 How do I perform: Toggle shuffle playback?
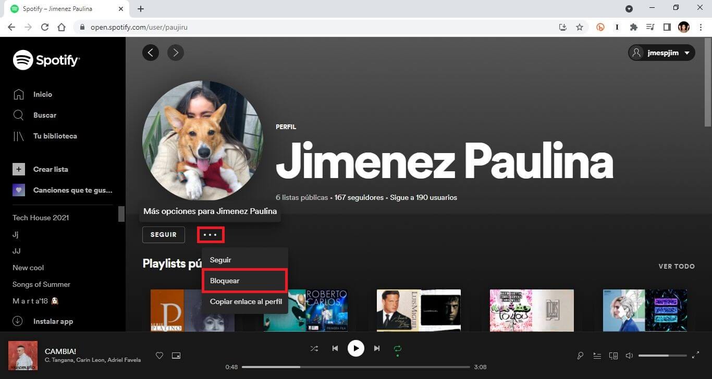click(x=314, y=348)
